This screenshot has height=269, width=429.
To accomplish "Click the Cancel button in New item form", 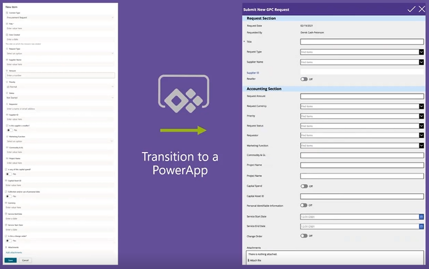I will pos(25,261).
